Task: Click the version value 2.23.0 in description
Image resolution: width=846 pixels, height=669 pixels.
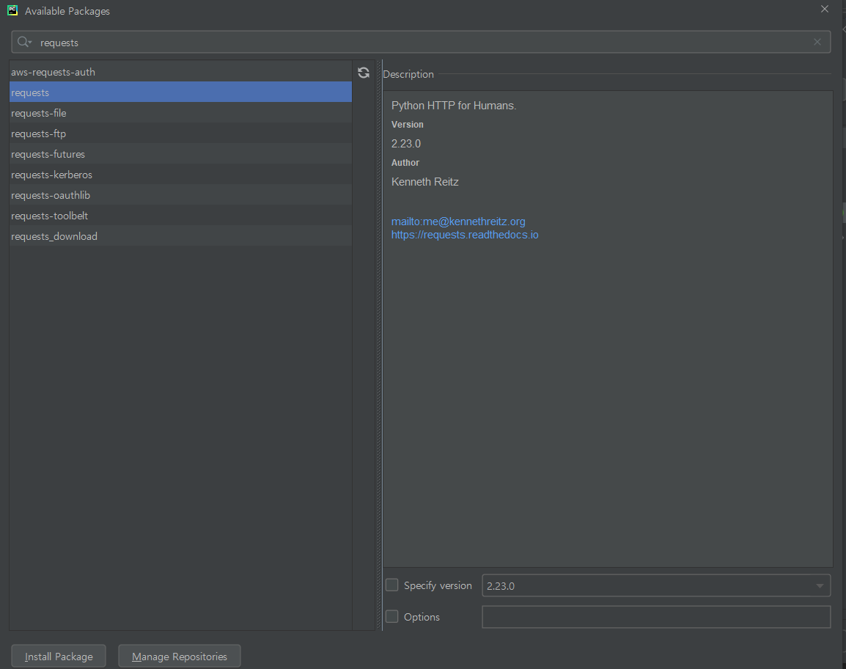Action: (405, 144)
